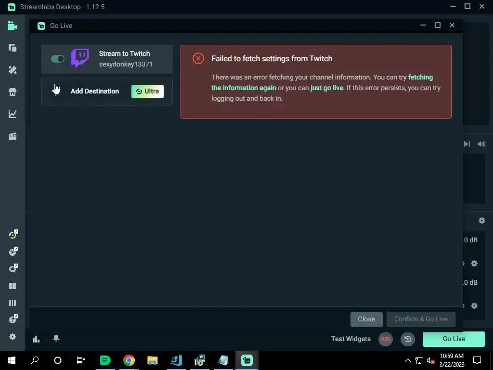Open the disc external-link sidebar icon
Screen dimensions: 493x370
pyautogui.click(x=13, y=251)
